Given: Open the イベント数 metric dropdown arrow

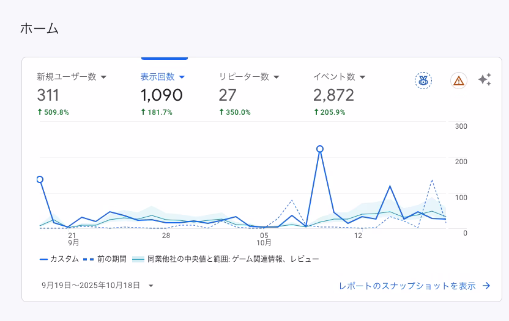Looking at the screenshot, I should coord(363,77).
